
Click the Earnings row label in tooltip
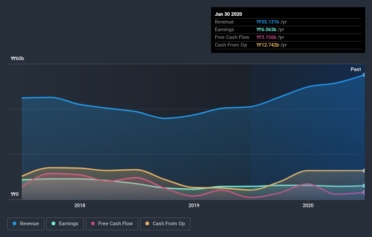pos(224,29)
